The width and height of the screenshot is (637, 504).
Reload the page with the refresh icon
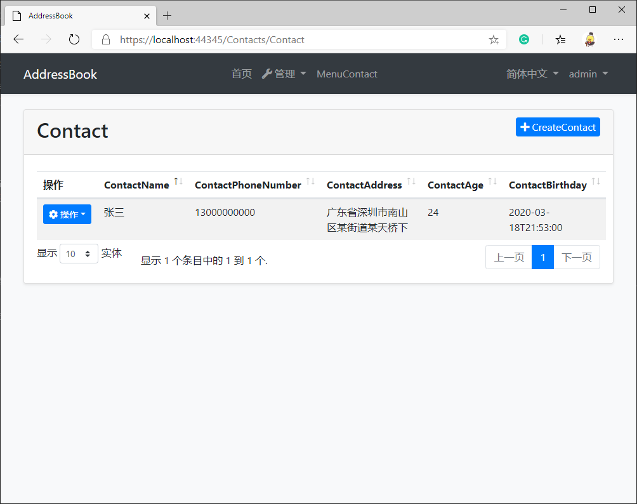74,39
